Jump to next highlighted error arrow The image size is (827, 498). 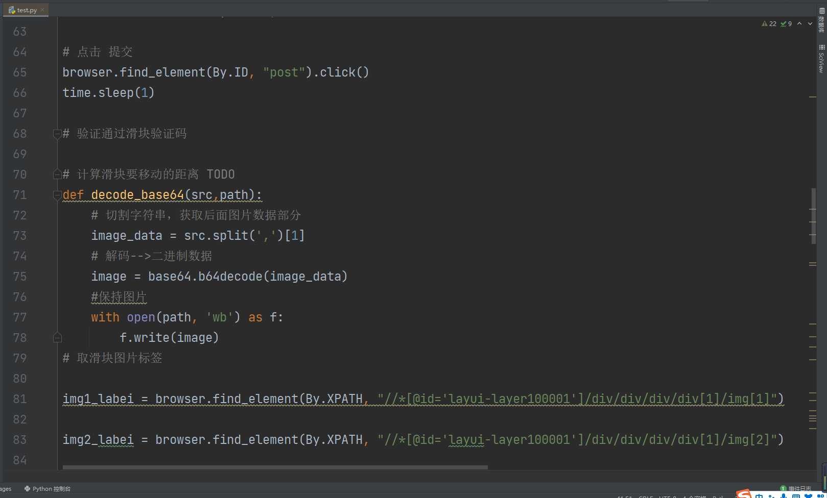coord(810,23)
